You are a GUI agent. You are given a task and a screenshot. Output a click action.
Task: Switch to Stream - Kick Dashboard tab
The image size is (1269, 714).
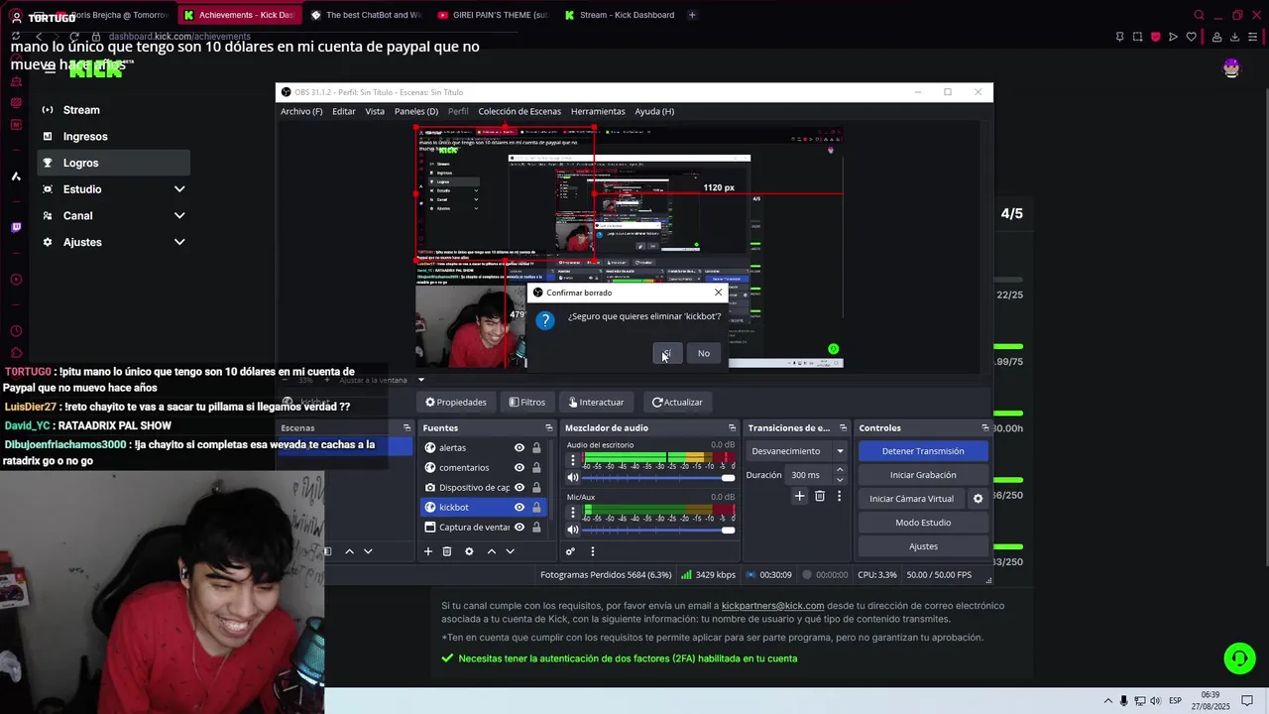(x=619, y=15)
